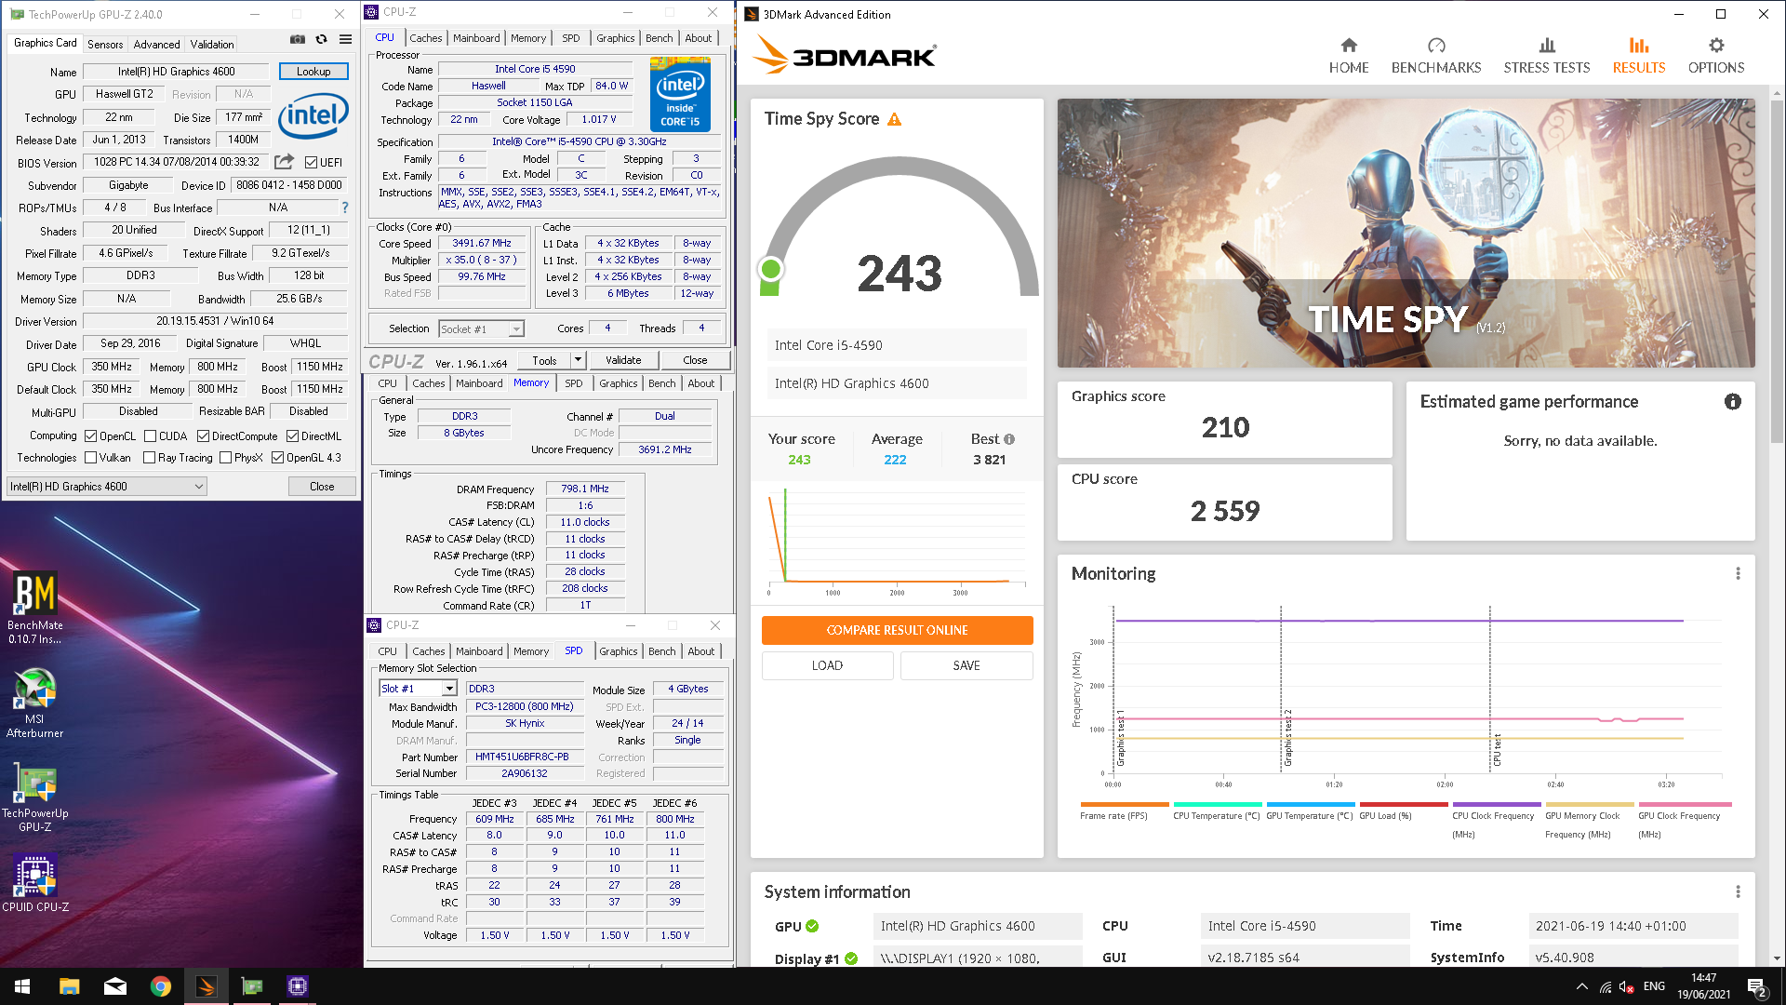Click info icon next to Best score
This screenshot has width=1786, height=1005.
[1009, 439]
